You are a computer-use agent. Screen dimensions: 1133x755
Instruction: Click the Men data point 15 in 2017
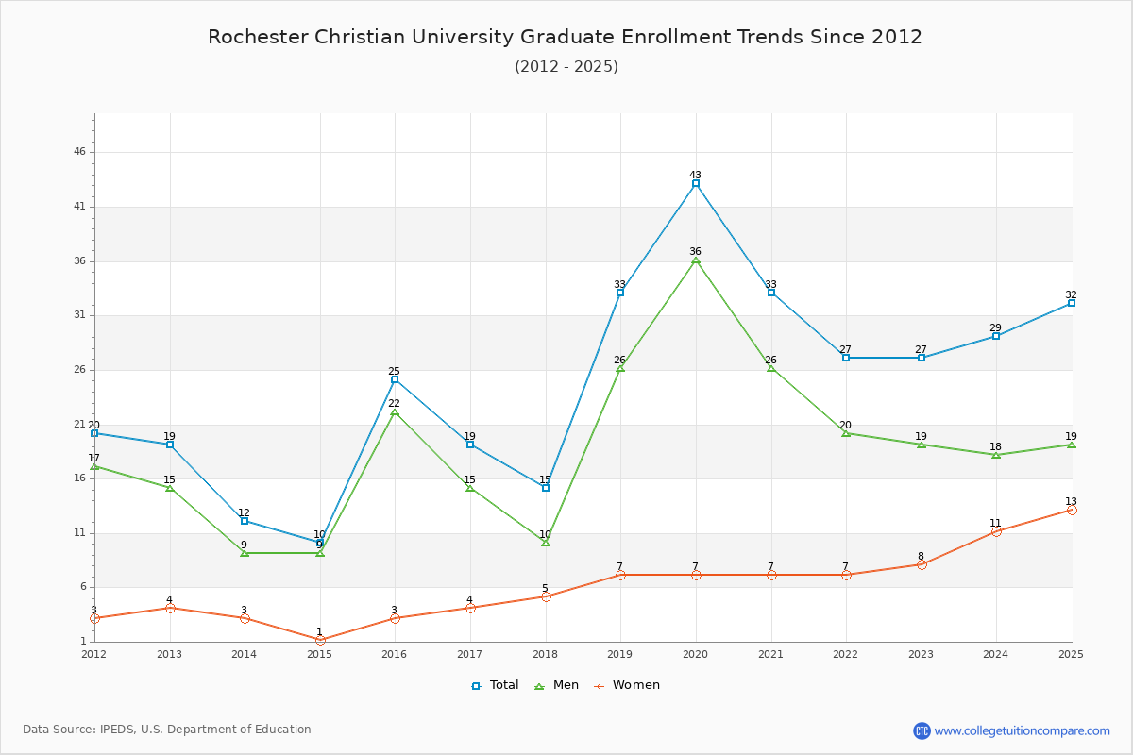point(470,488)
